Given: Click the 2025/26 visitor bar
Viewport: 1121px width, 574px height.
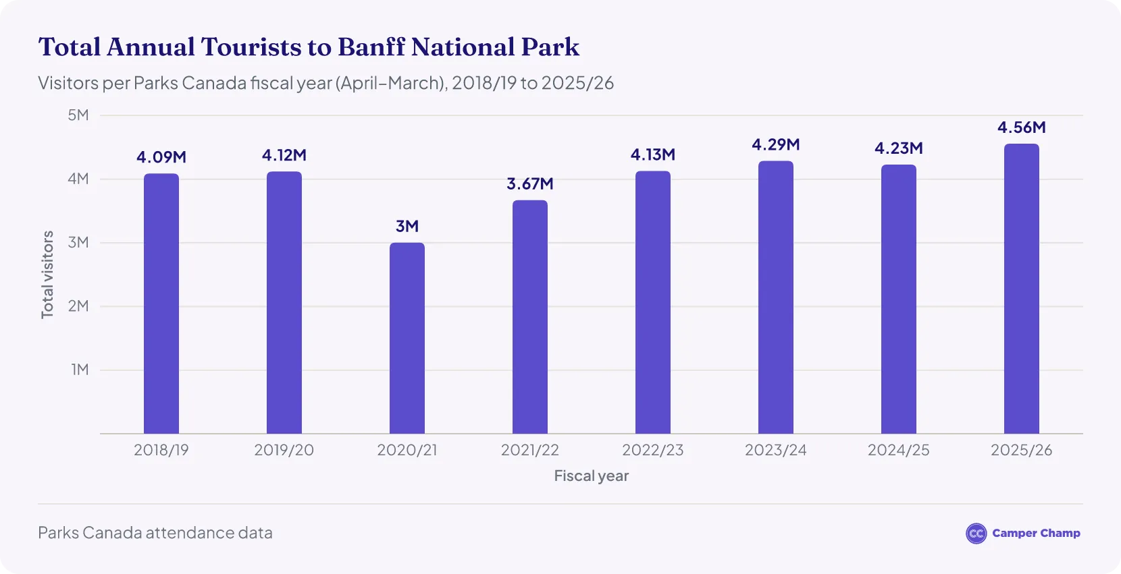Looking at the screenshot, I should pyautogui.click(x=1022, y=289).
